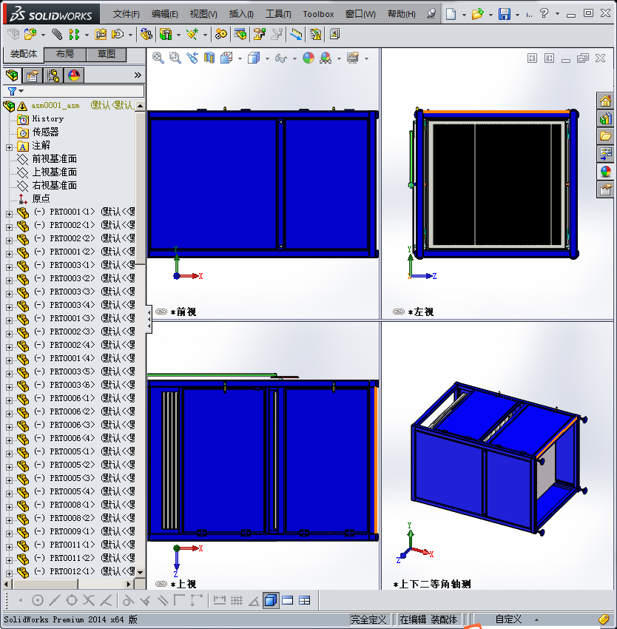Expand the PRT0003<4> component node
Viewport: 617px width, 629px height.
point(9,307)
